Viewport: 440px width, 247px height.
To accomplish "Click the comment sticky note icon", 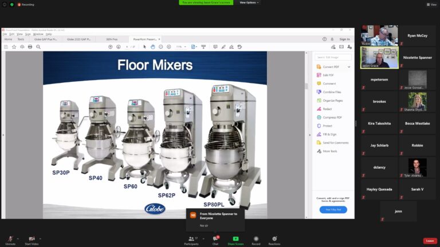I will pos(215,47).
